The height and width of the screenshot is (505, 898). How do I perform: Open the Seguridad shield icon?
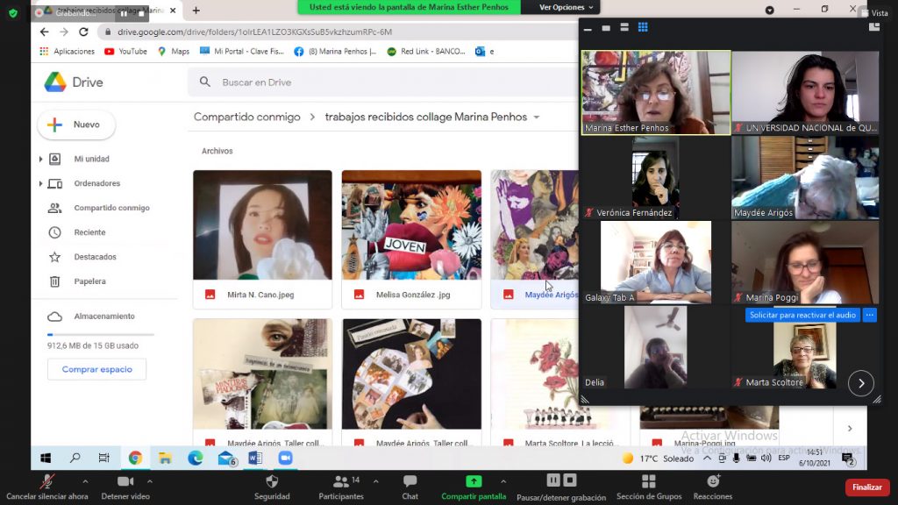[x=272, y=482]
